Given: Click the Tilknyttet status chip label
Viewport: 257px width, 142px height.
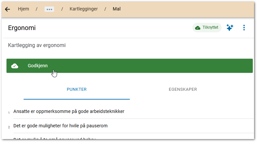Looking at the screenshot, I should 210,28.
